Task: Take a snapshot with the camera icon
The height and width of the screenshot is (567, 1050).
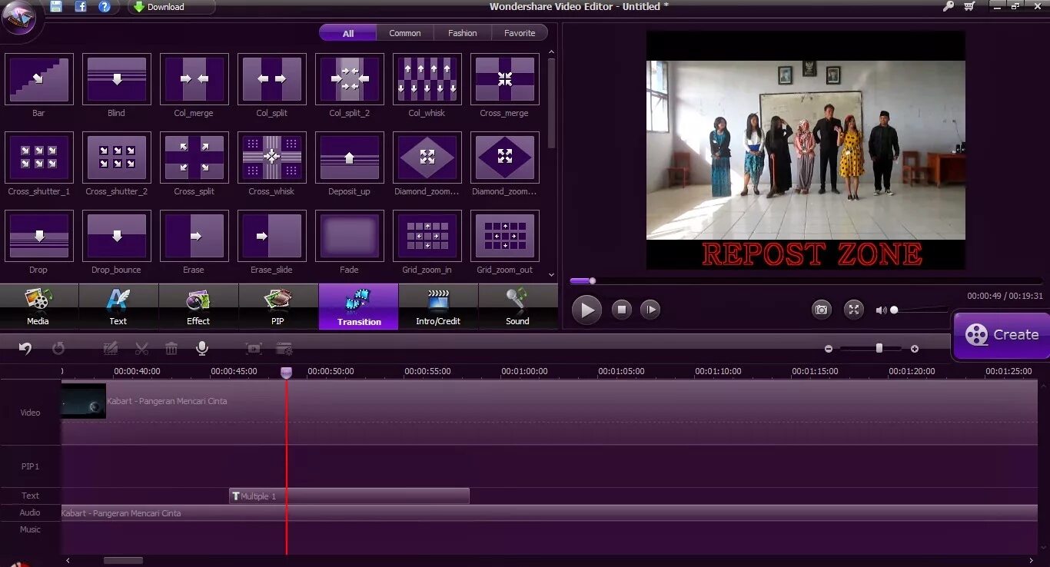Action: click(x=821, y=310)
